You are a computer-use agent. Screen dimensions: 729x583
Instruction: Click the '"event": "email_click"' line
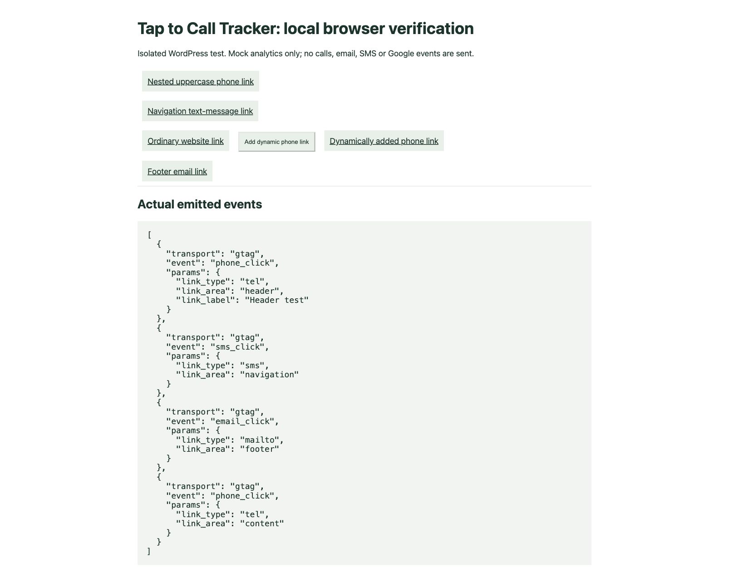222,421
